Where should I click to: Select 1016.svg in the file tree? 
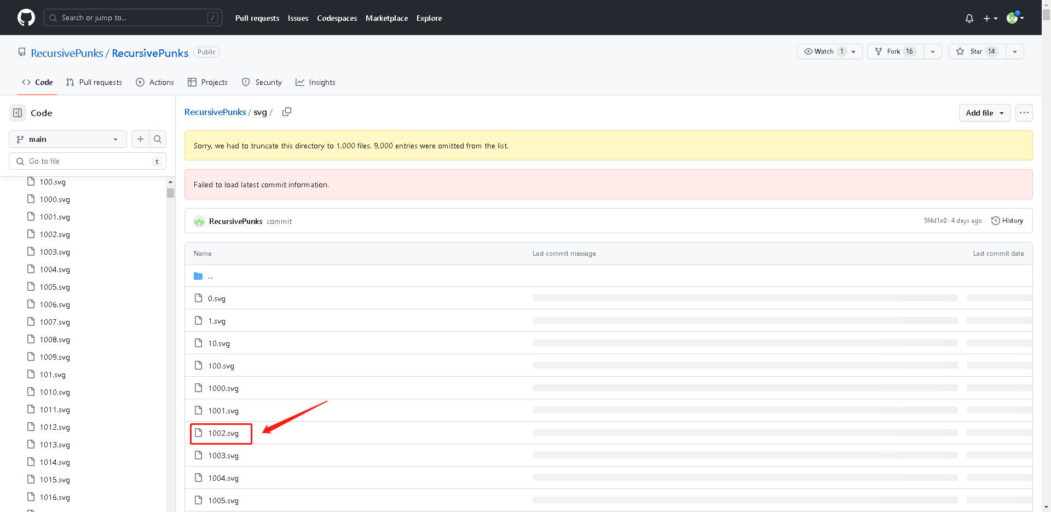(55, 497)
